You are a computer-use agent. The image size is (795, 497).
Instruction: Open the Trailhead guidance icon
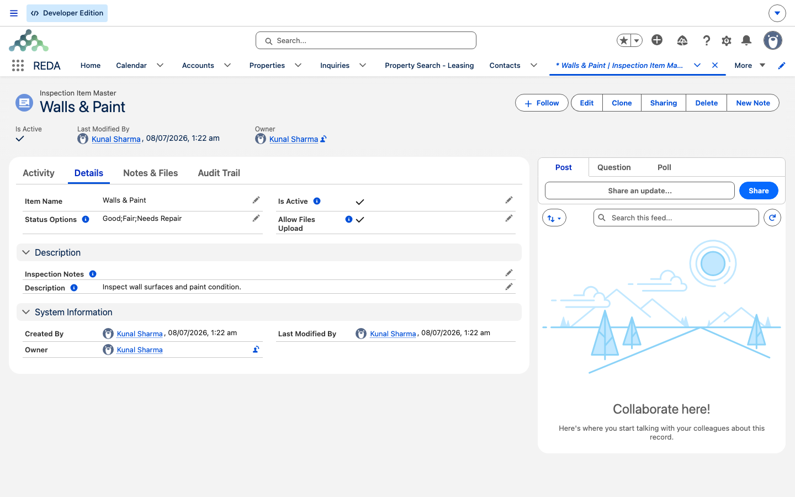(682, 40)
